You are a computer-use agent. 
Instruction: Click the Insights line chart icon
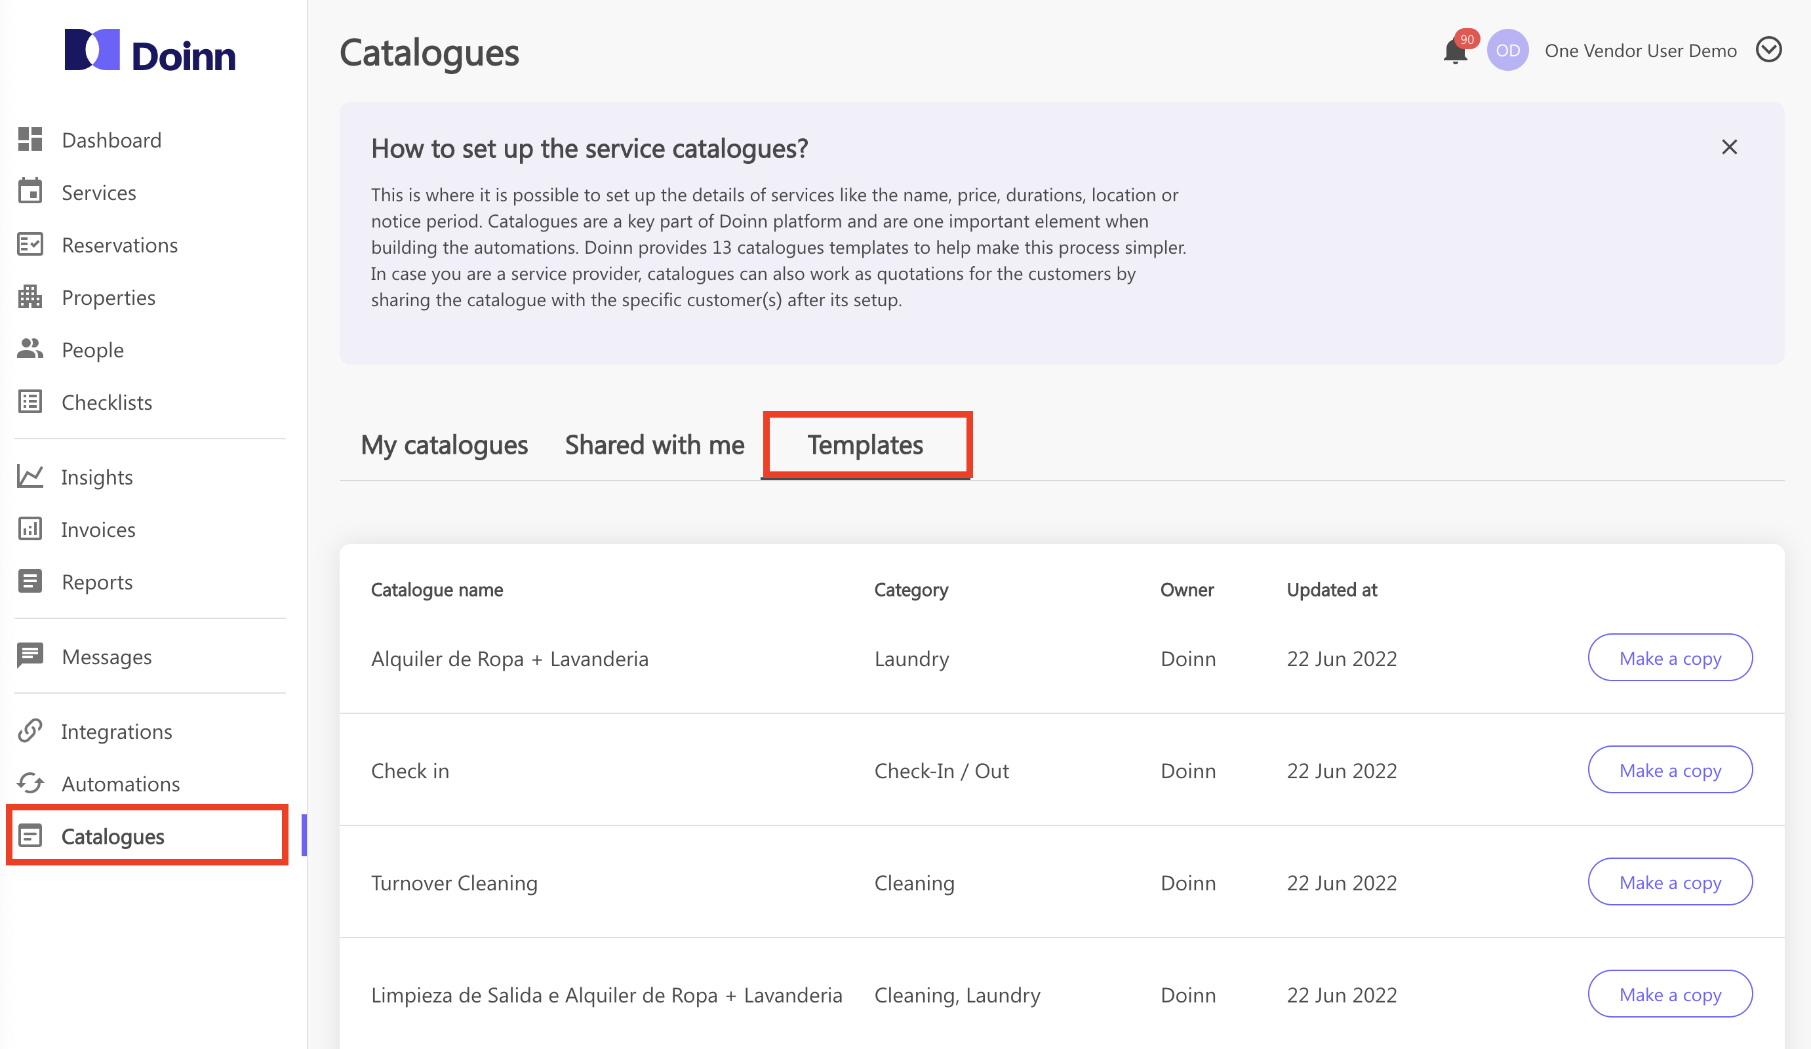pyautogui.click(x=30, y=477)
